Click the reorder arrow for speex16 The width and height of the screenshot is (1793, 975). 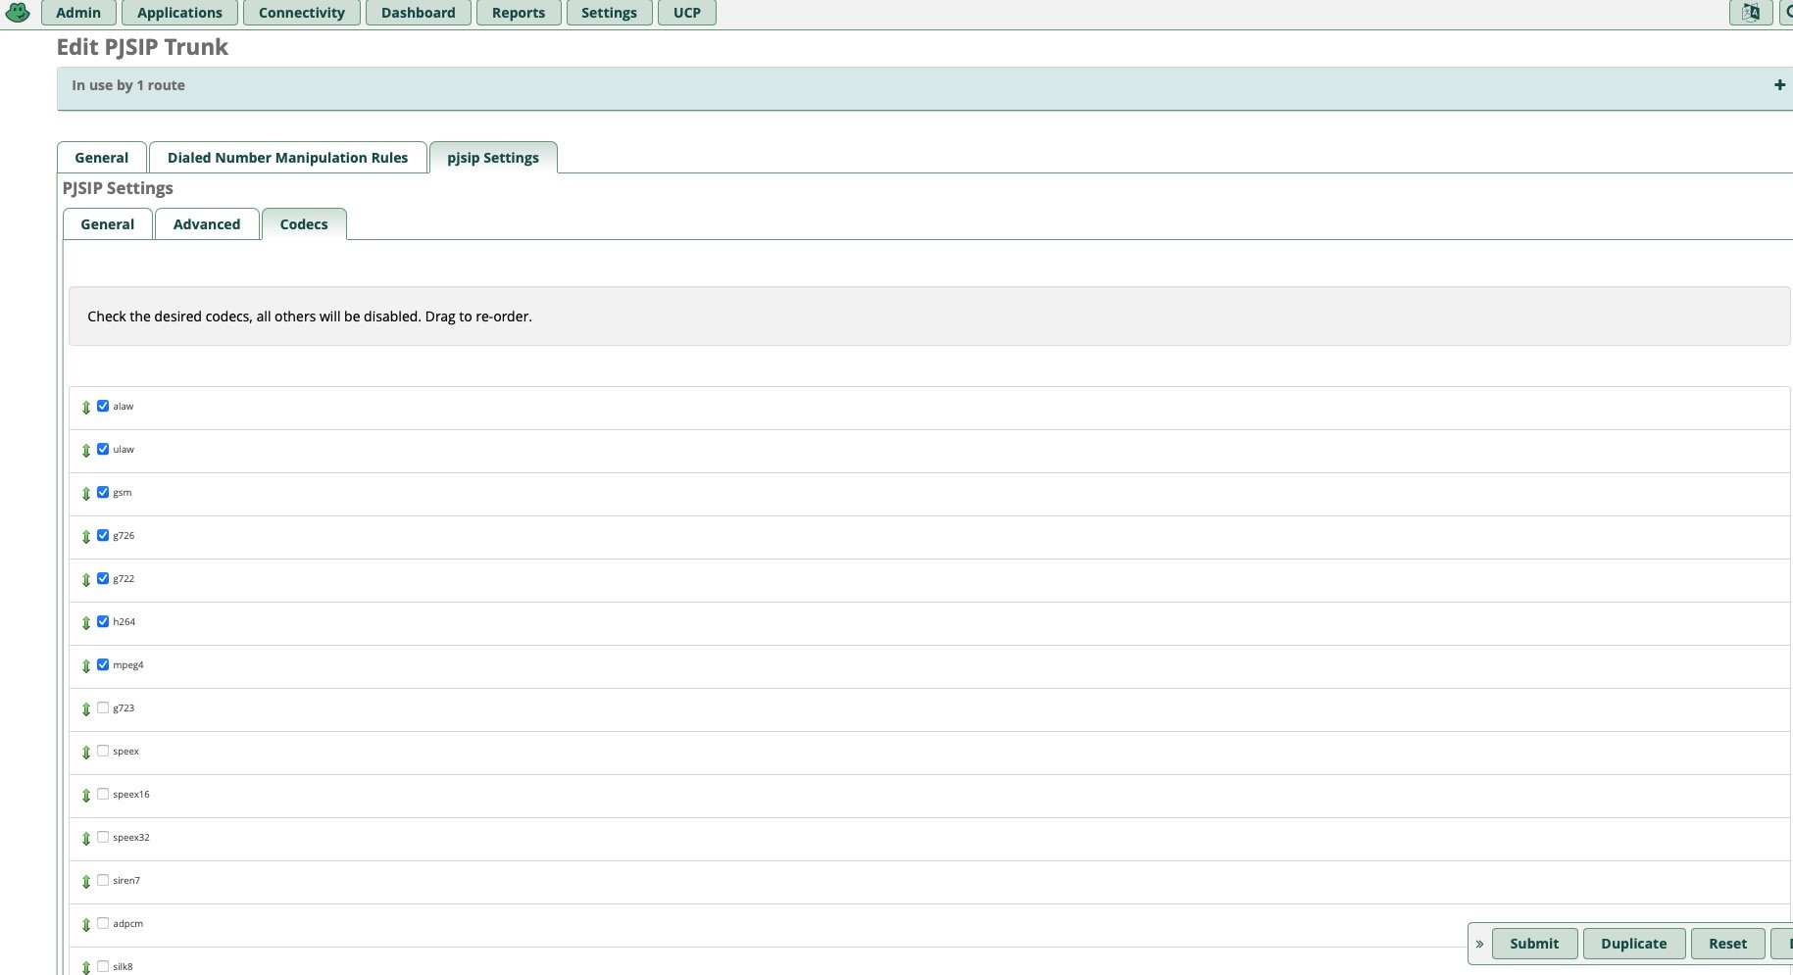[x=86, y=796]
